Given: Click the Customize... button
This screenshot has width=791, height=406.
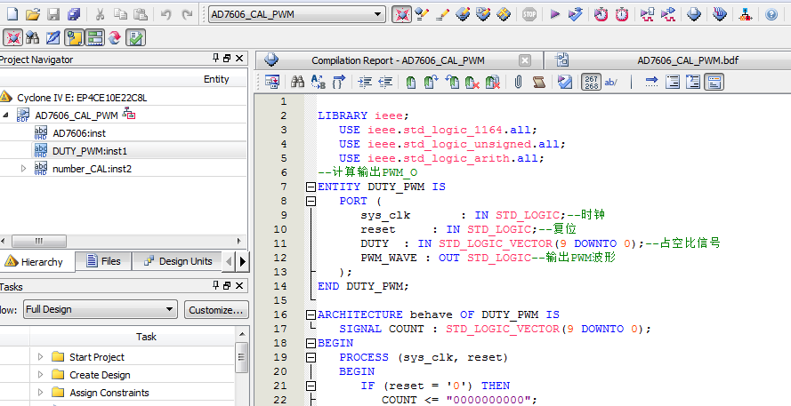Looking at the screenshot, I should coord(215,310).
